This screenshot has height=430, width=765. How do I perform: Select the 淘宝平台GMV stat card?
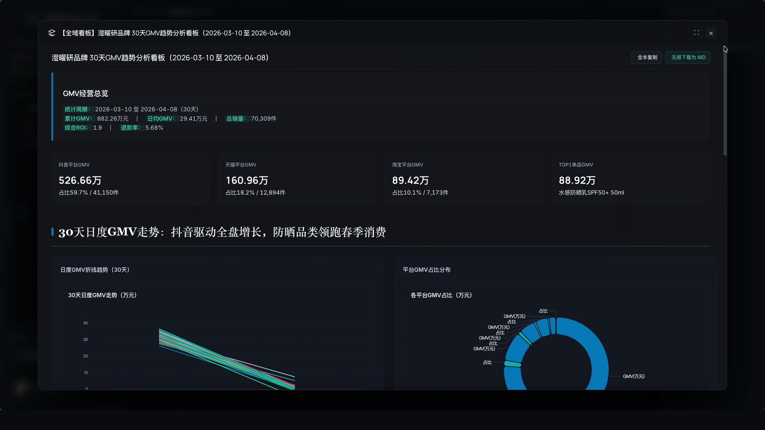point(463,179)
